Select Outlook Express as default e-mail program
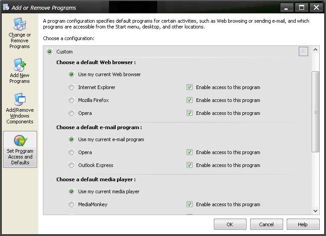The height and width of the screenshot is (236, 326). tap(71, 165)
